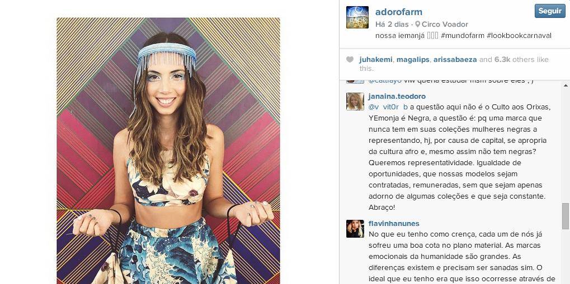This screenshot has width=570, height=284.
Task: Open arissabaeza's profile from likes
Action: pos(455,60)
